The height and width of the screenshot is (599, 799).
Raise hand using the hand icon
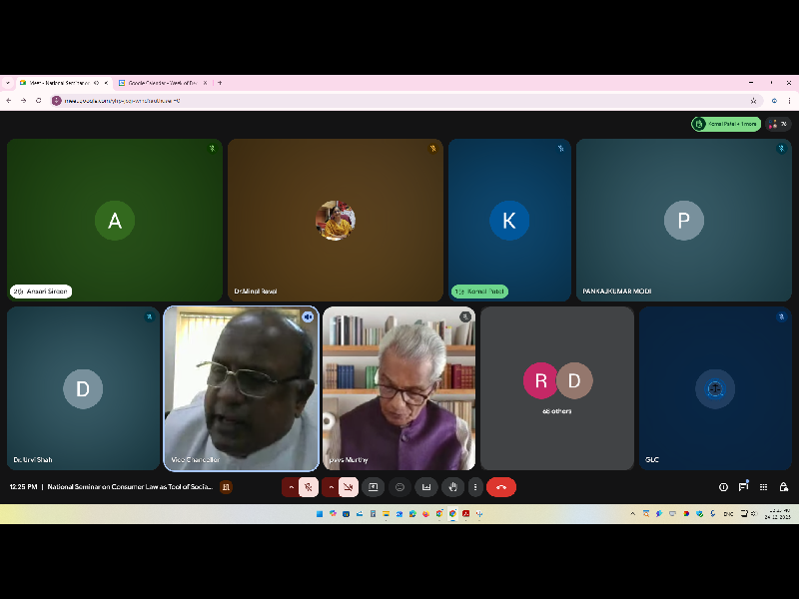452,487
